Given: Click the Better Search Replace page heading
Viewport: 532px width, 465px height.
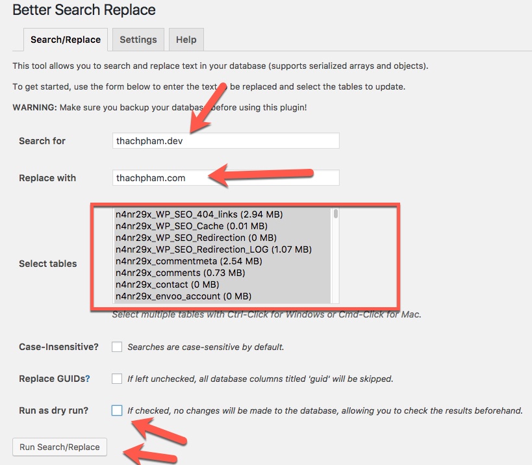Looking at the screenshot, I should pos(84,10).
